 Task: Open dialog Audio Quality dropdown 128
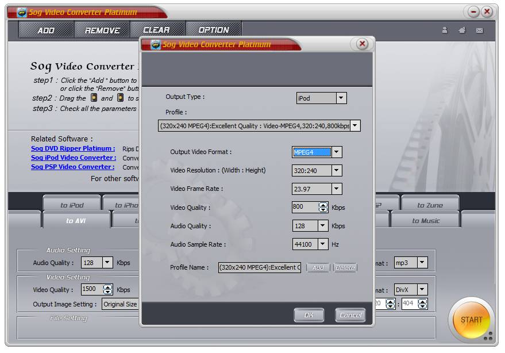click(x=323, y=226)
